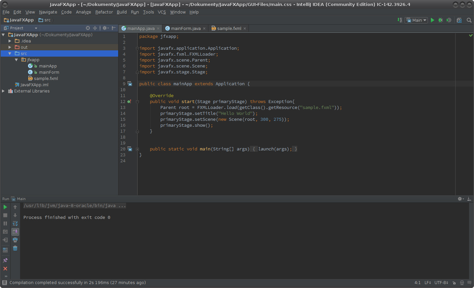Click the Make Project build icon
Viewport: 474px width, 288px height.
coord(400,20)
